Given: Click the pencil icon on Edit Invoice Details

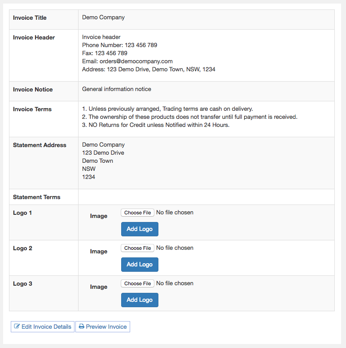Looking at the screenshot, I should (x=17, y=327).
